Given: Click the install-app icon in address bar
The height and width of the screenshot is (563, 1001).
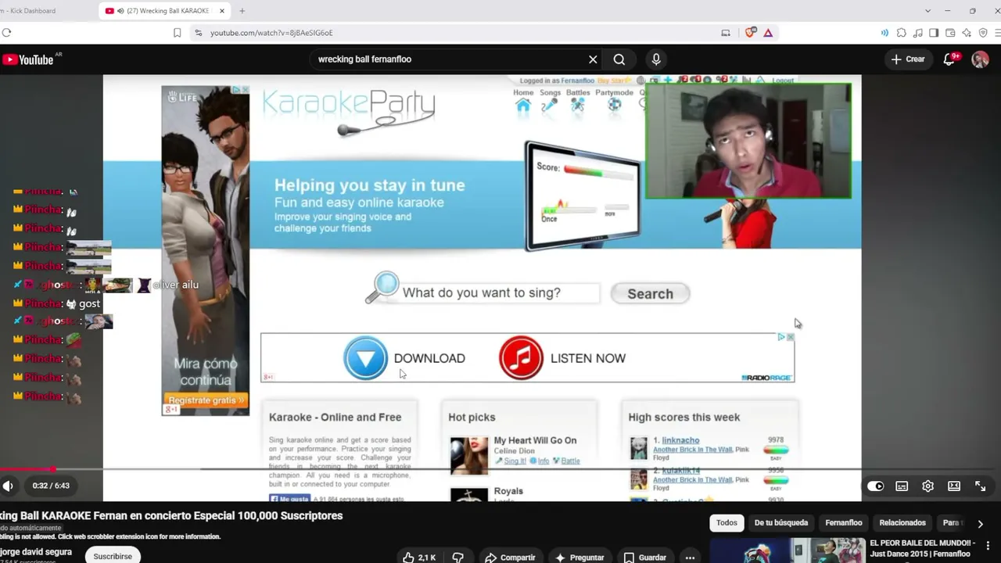Looking at the screenshot, I should pos(726,33).
